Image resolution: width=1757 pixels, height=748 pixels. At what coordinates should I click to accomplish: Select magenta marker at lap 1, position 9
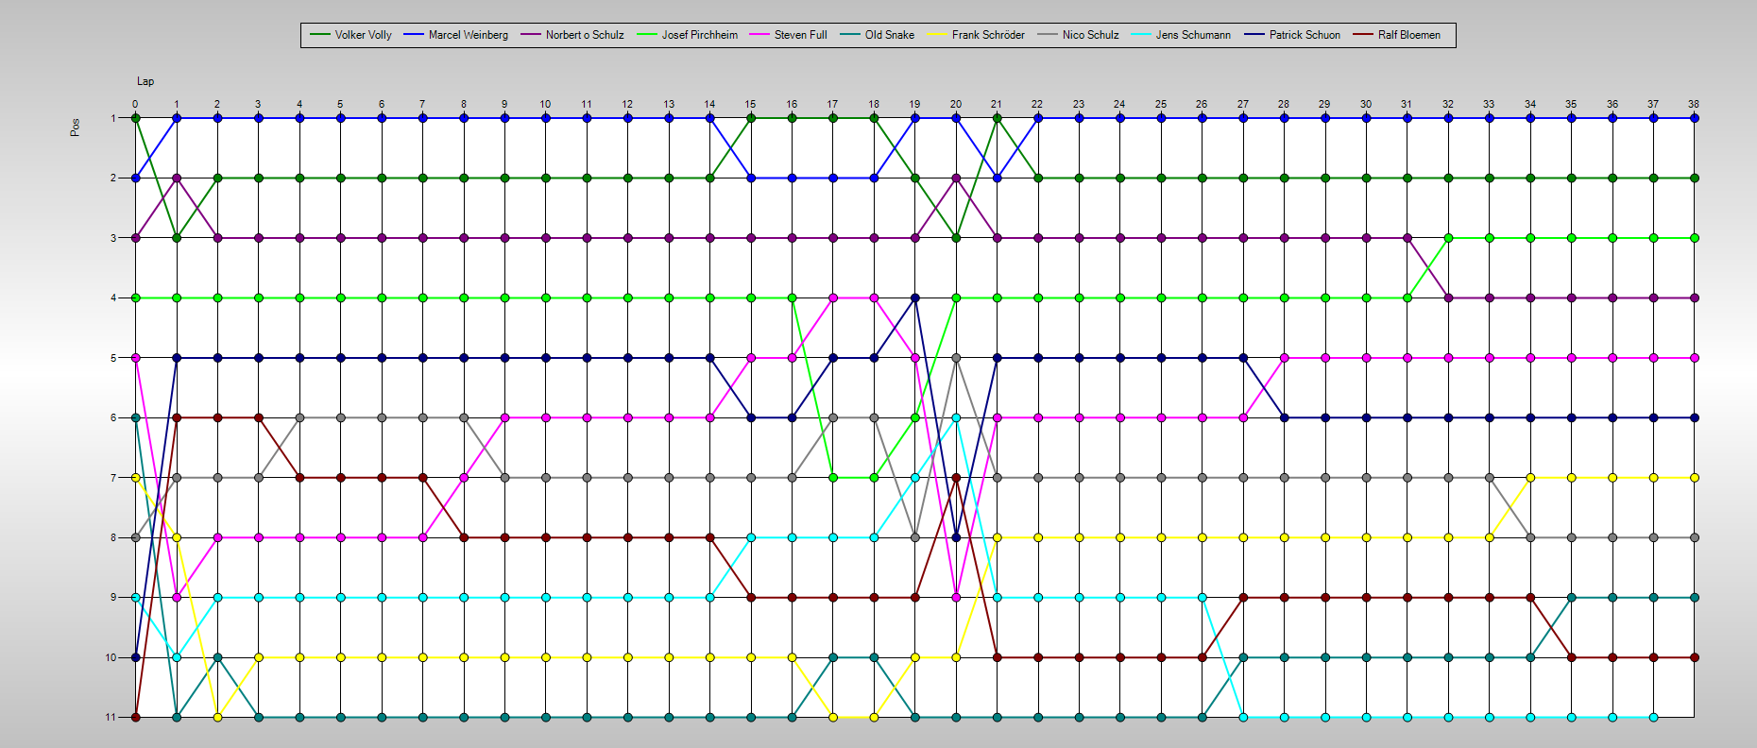pos(177,597)
